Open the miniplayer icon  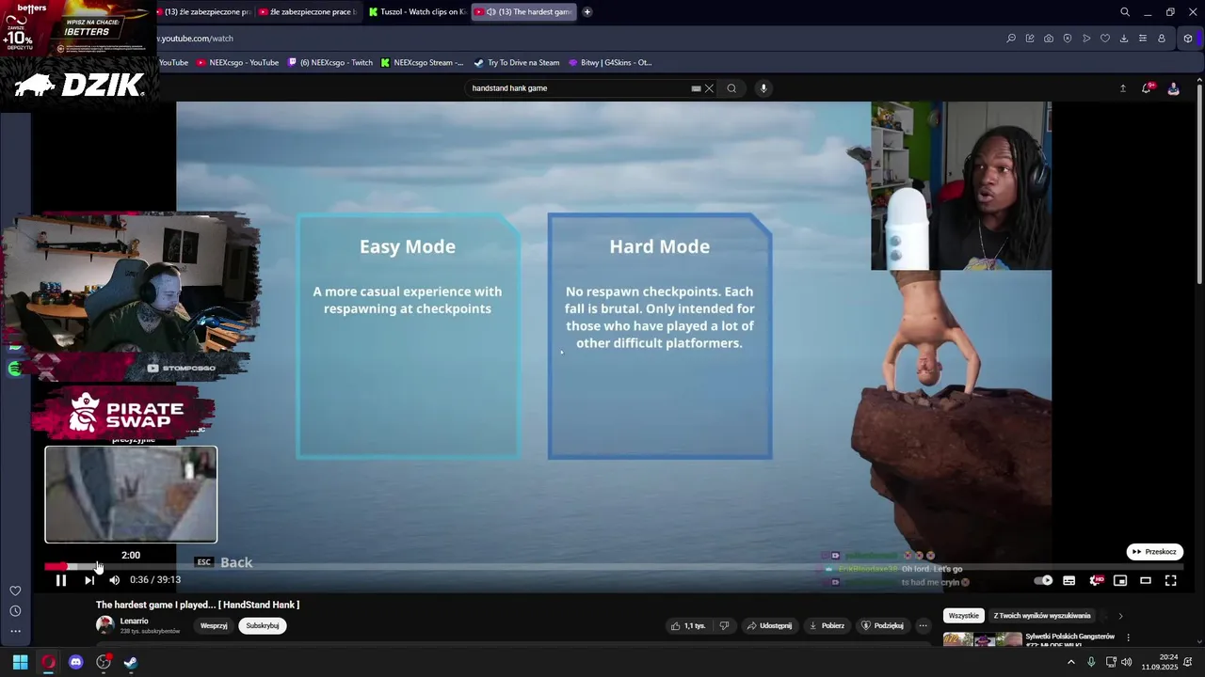pos(1120,580)
